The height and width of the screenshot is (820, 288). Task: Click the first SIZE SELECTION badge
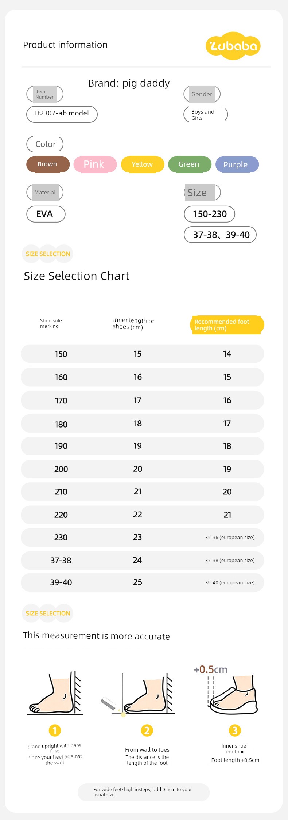[x=47, y=254]
